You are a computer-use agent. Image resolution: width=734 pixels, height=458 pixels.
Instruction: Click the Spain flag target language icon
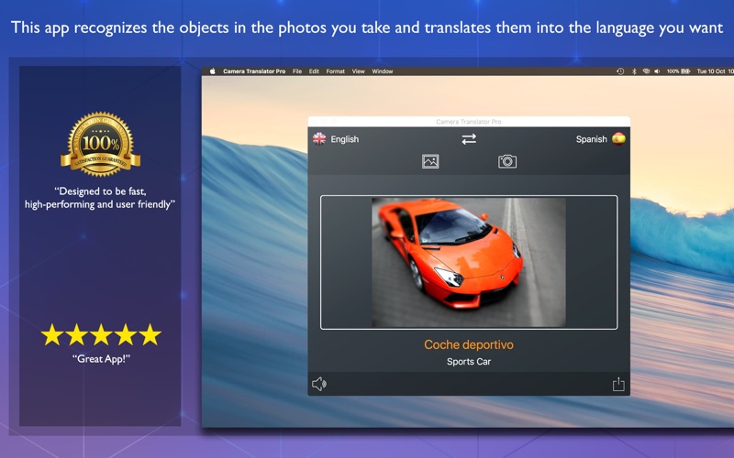(x=618, y=139)
